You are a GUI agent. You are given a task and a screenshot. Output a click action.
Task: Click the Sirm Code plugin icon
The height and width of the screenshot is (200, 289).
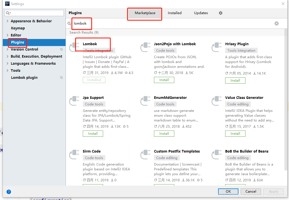click(x=74, y=154)
